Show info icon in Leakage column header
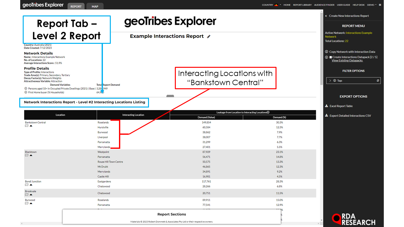The width and height of the screenshot is (404, 227). click(x=268, y=112)
